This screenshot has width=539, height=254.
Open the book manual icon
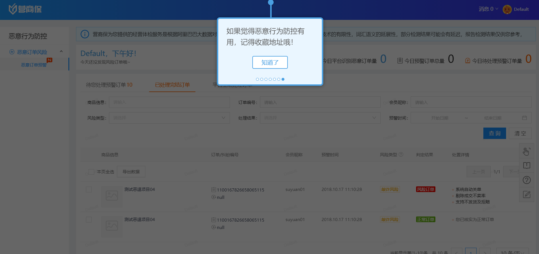(x=527, y=165)
